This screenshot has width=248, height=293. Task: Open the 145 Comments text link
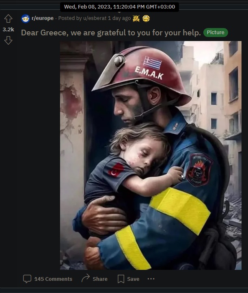click(x=53, y=279)
